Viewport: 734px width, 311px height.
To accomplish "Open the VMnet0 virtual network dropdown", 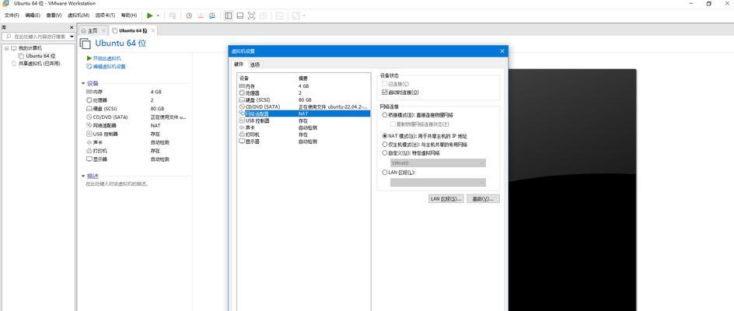I will (438, 163).
